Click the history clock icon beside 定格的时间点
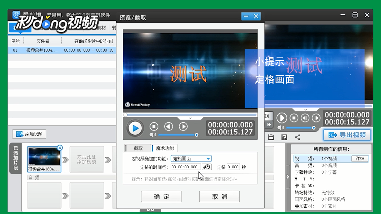This screenshot has width=381, height=214. point(207,167)
